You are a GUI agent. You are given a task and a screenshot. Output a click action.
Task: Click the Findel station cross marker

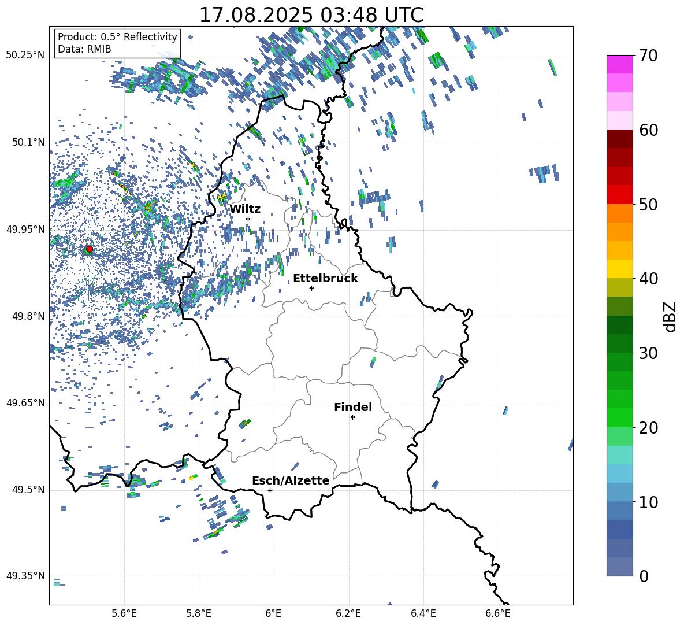(352, 417)
